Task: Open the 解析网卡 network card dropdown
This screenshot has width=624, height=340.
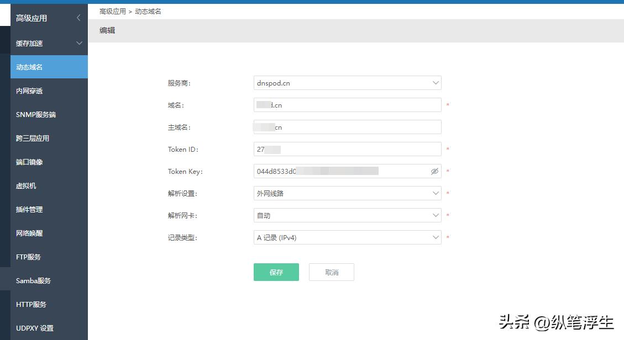Action: click(347, 215)
